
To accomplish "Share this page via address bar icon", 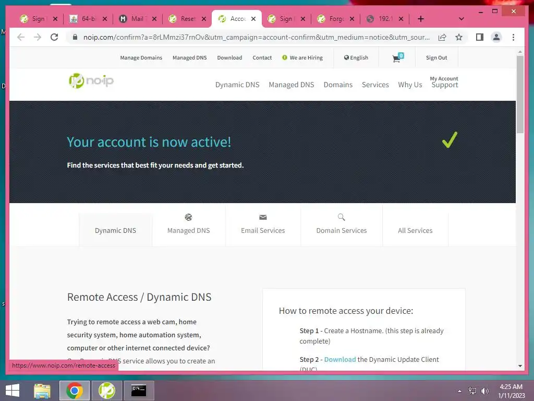I will pos(442,37).
